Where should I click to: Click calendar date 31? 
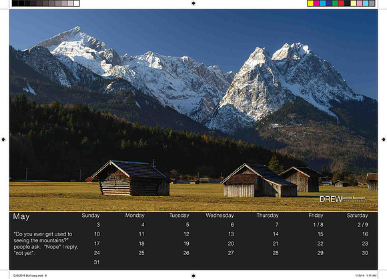click(x=97, y=262)
